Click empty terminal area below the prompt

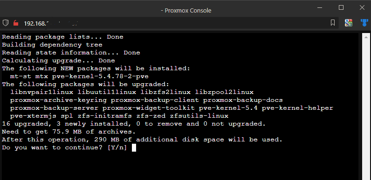180,167
